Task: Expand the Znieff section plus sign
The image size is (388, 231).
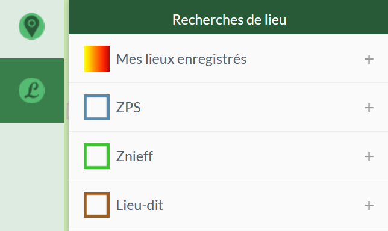Action: pos(369,156)
